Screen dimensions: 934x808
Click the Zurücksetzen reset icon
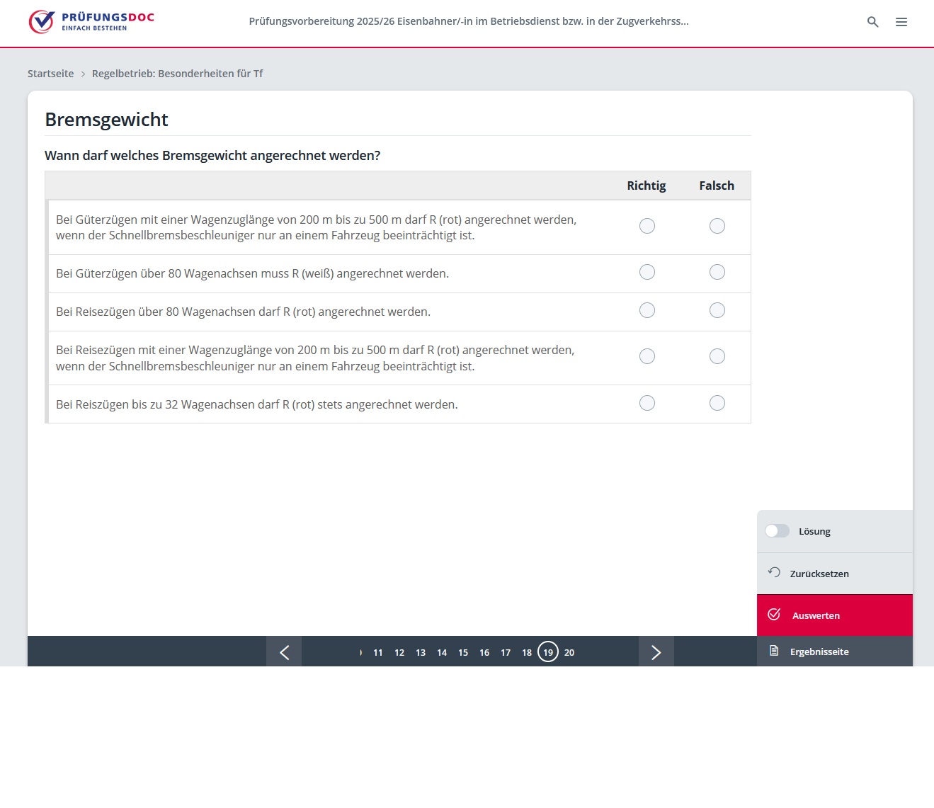click(x=774, y=573)
